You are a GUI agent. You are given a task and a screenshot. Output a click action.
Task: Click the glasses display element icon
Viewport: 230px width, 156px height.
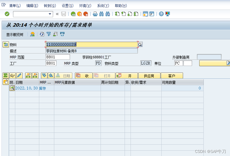tap(12, 76)
